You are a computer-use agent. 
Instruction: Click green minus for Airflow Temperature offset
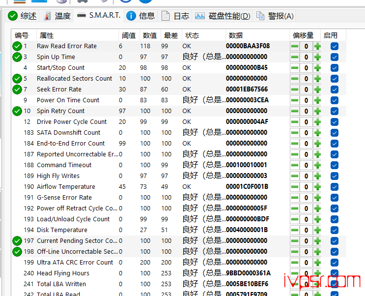[x=295, y=187]
